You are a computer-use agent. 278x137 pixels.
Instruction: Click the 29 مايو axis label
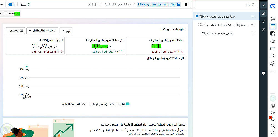(27, 97)
